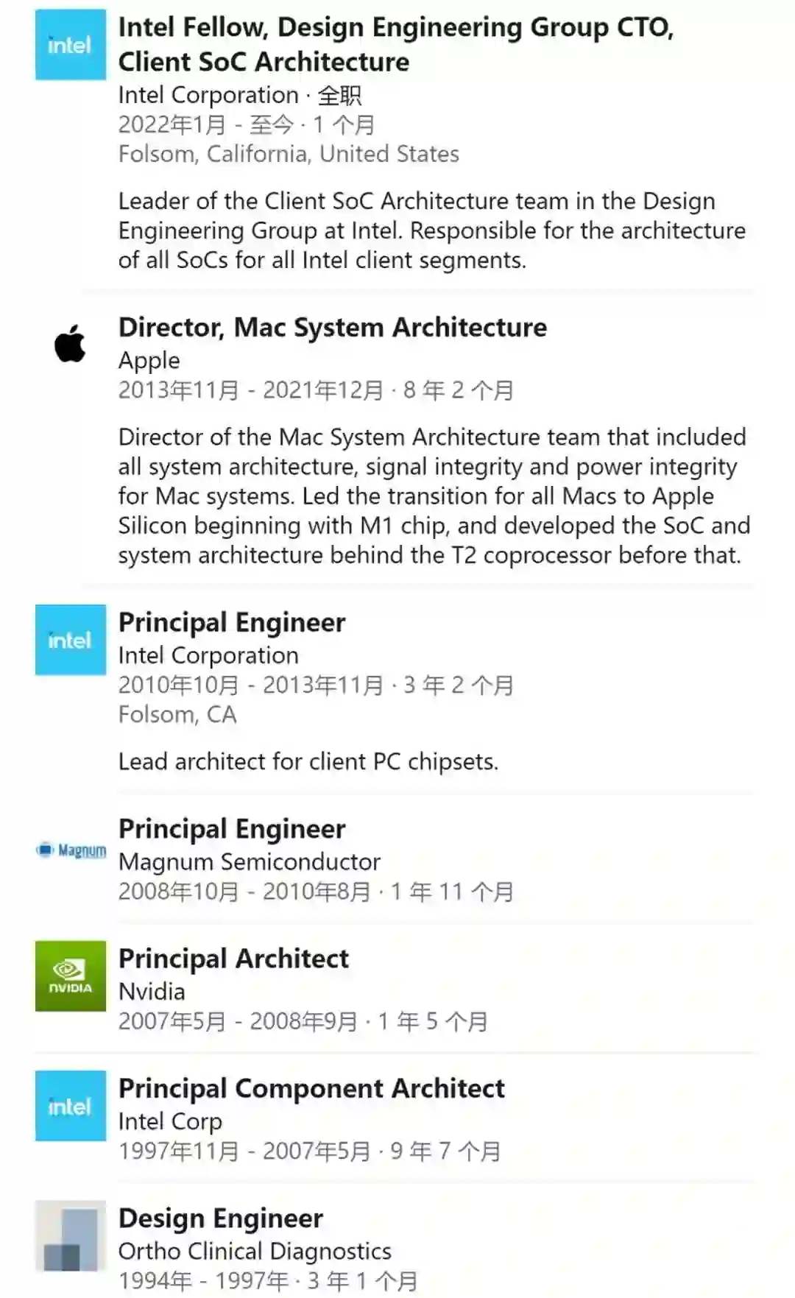This screenshot has width=795, height=1298.
Task: Open the Principal Component Architect title
Action: [x=311, y=1088]
